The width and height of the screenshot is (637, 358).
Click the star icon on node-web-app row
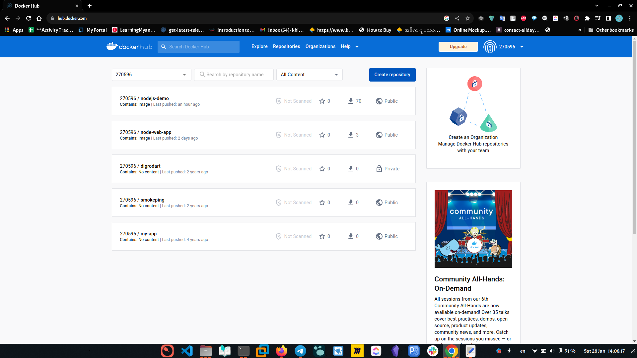[x=322, y=135]
